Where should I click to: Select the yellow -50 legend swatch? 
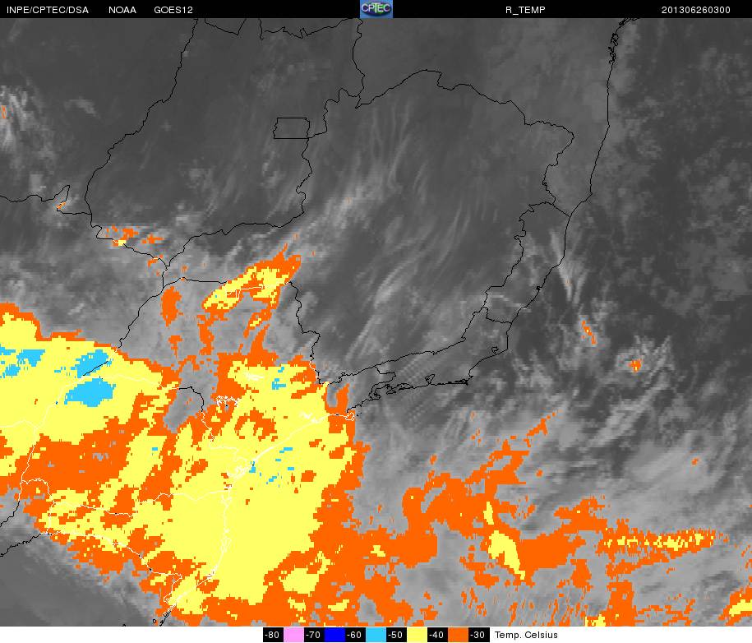click(x=418, y=635)
